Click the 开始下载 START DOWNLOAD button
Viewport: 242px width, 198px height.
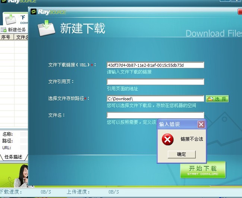click(203, 170)
